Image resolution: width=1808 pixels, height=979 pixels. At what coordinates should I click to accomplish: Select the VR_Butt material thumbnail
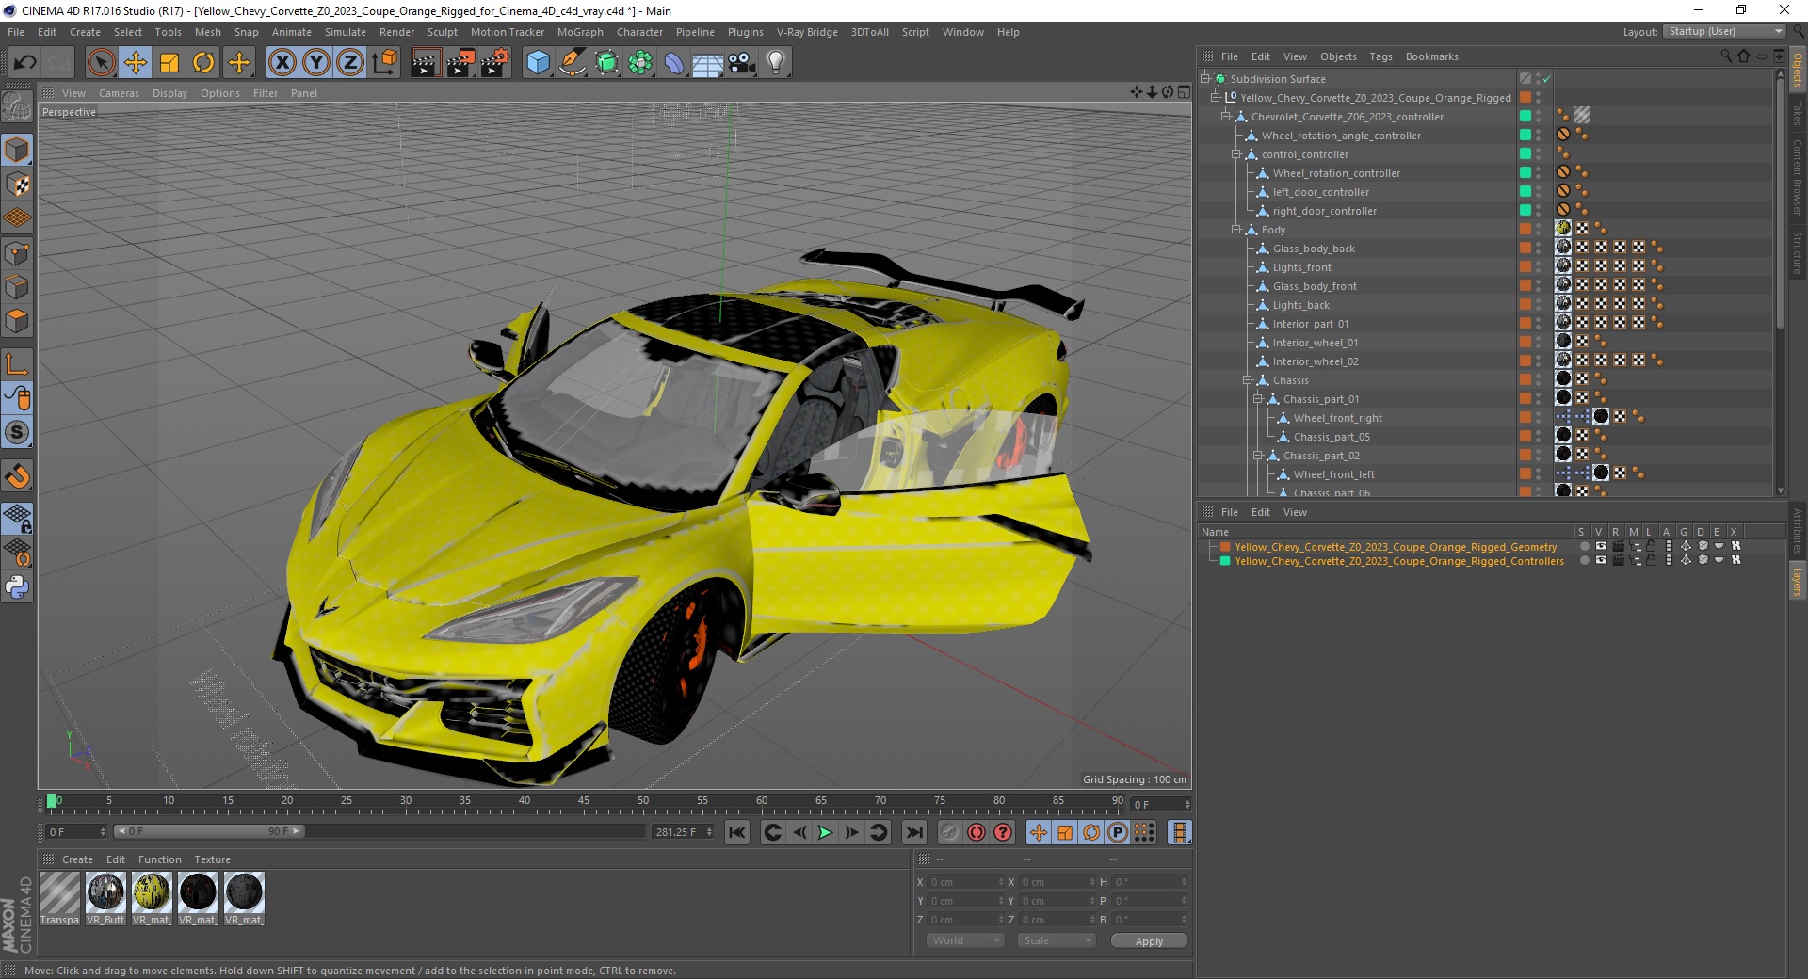pyautogui.click(x=105, y=898)
